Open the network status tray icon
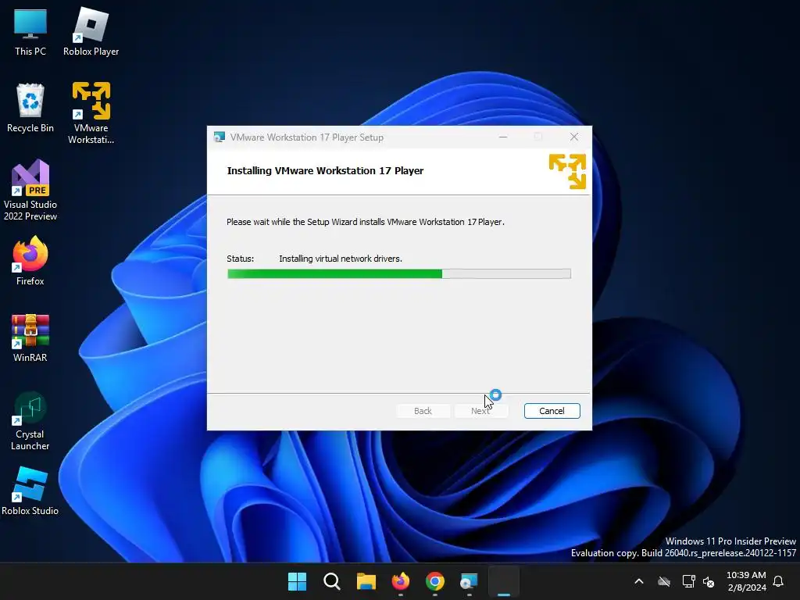The width and height of the screenshot is (800, 600). click(x=688, y=581)
